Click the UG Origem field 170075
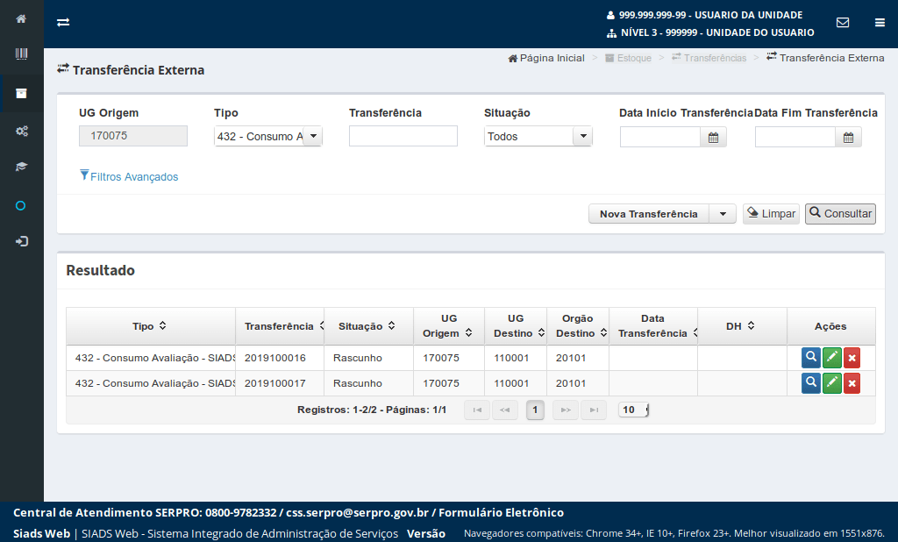 133,136
